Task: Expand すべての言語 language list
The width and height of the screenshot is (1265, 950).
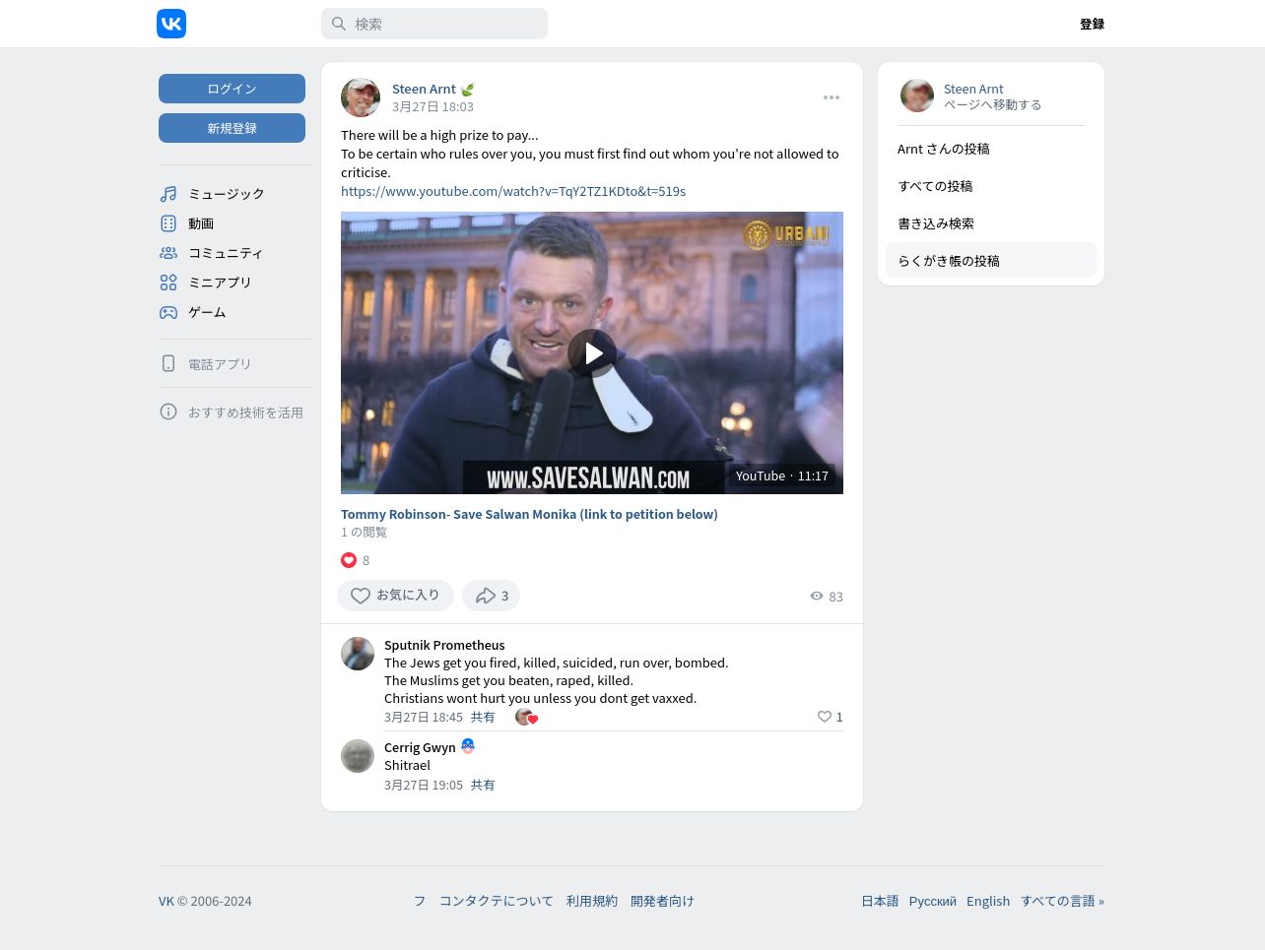Action: click(x=1062, y=901)
